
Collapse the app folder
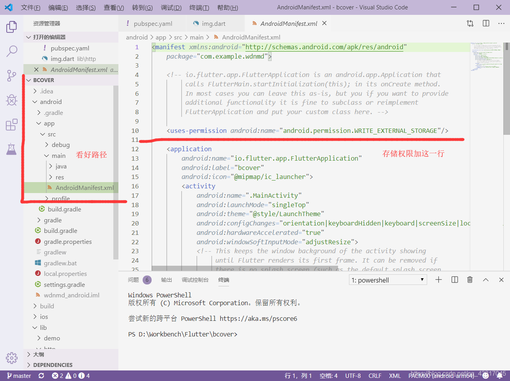point(39,123)
